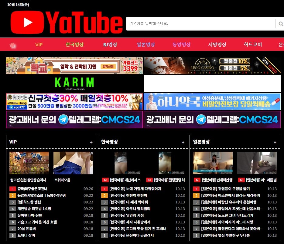Open 하드코어 in the navigation bar
The image size is (284, 244).
[253, 45]
